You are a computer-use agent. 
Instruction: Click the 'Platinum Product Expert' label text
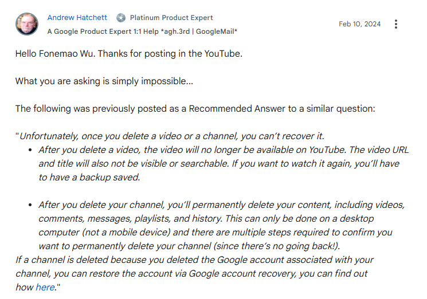(171, 18)
